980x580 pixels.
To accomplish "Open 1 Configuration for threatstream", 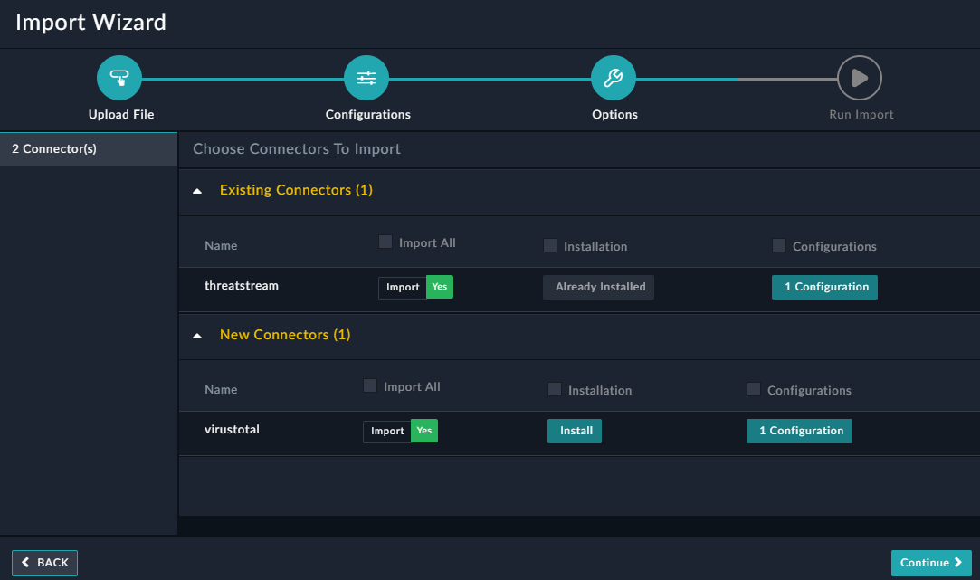I will (x=824, y=287).
